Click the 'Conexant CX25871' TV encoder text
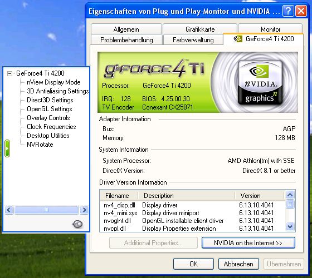312x278 pixels. 167,107
